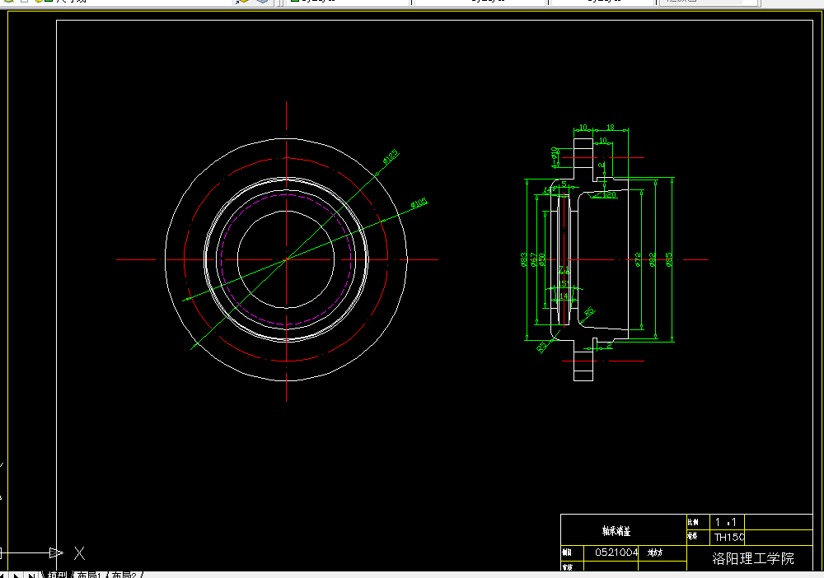Select the ø83 dimension in section view

point(523,260)
